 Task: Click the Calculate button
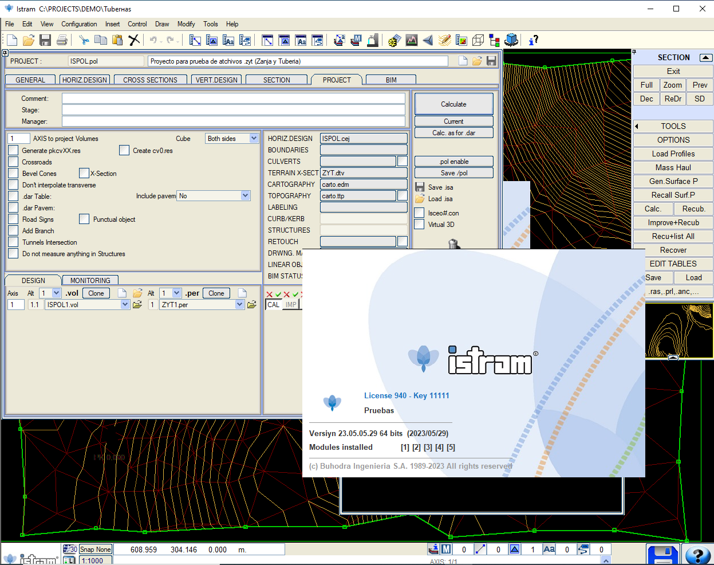click(x=453, y=104)
